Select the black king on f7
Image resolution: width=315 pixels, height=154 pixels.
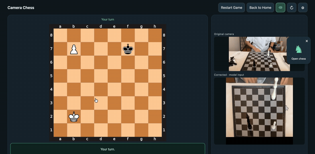pos(128,49)
